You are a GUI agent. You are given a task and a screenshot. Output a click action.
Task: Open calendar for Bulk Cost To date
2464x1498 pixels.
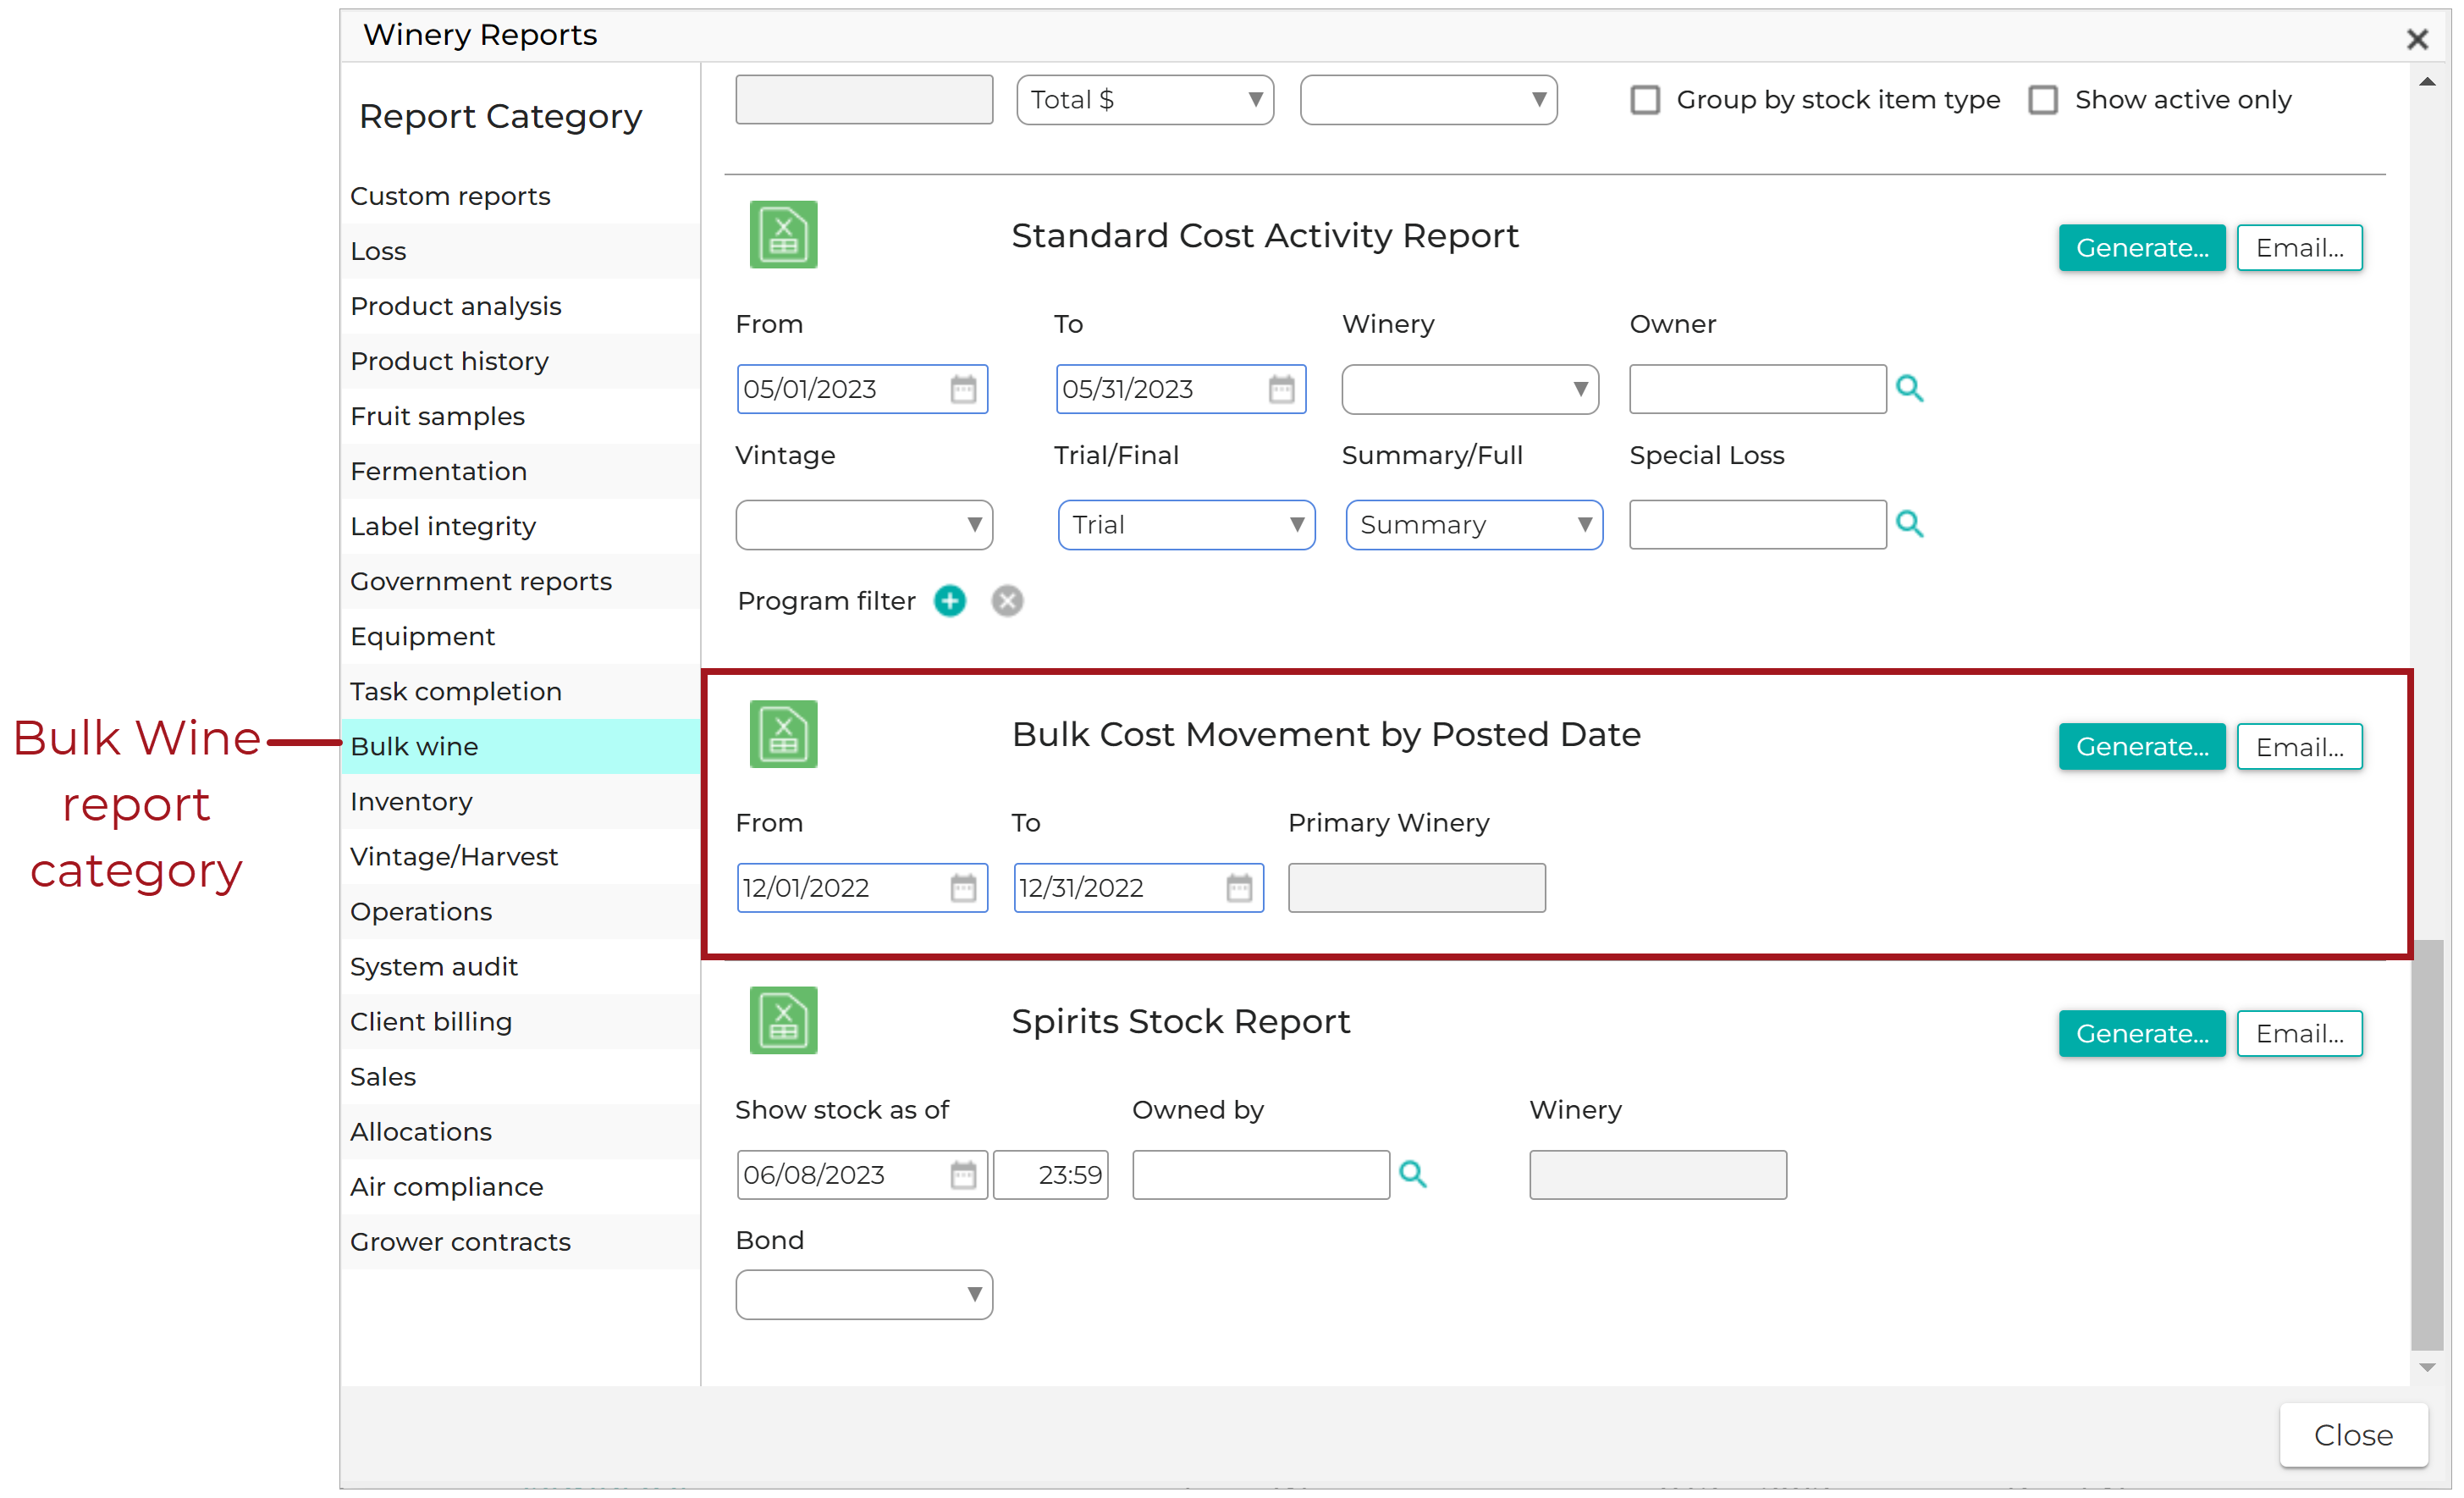point(1239,887)
